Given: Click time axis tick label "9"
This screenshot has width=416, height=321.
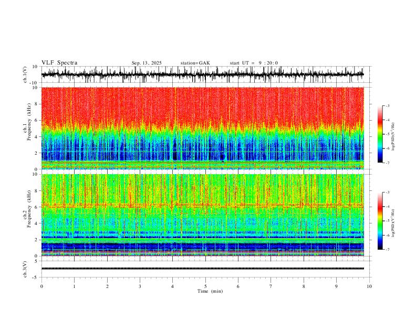Looking at the screenshot, I should click(336, 286).
